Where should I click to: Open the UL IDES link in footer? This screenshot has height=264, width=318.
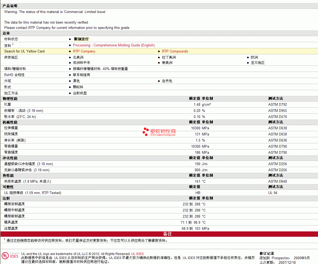[137, 254]
